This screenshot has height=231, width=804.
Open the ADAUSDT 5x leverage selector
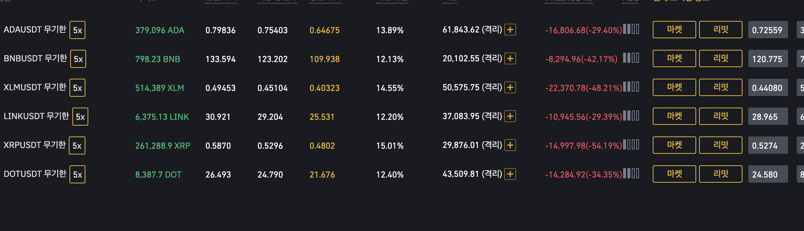coord(77,30)
